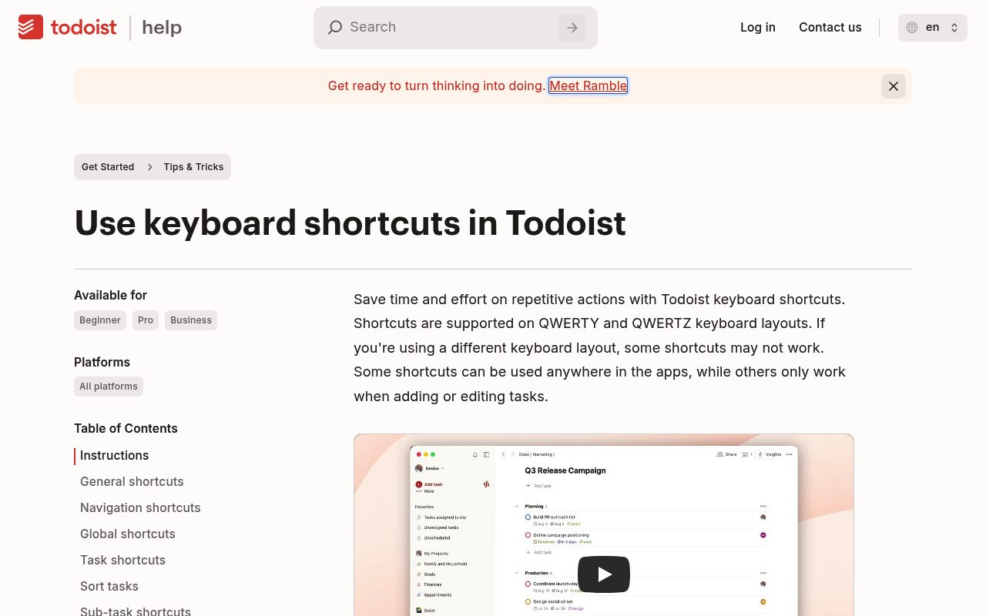986x616 pixels.
Task: Go to the help home link
Action: [162, 28]
